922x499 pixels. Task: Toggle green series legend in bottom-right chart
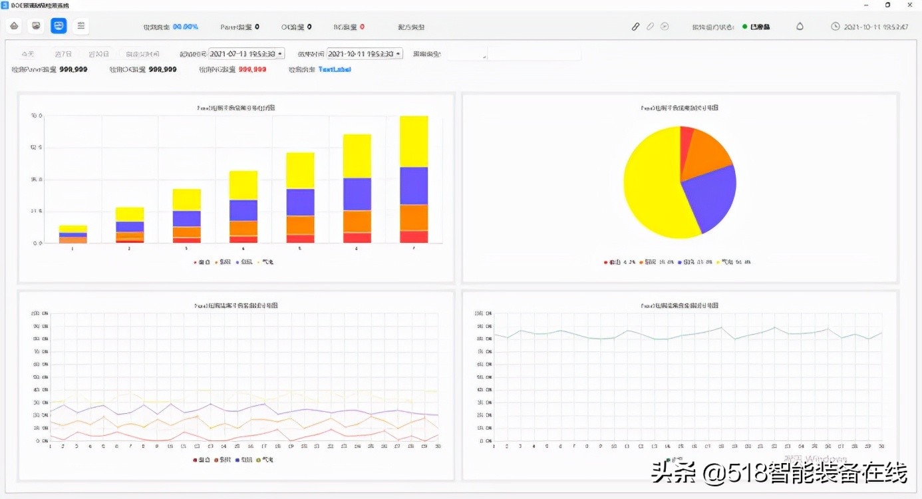[x=675, y=460]
